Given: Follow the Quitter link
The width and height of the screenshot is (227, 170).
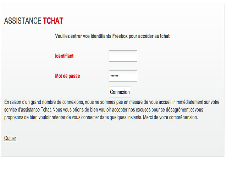Looking at the screenshot, I should (10, 138).
